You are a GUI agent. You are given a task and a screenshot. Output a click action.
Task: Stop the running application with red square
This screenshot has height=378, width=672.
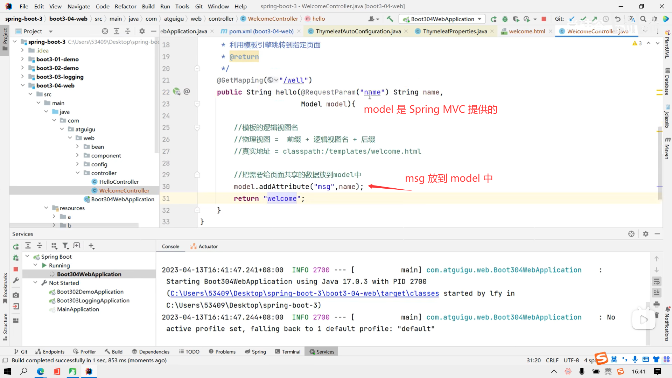point(544,19)
